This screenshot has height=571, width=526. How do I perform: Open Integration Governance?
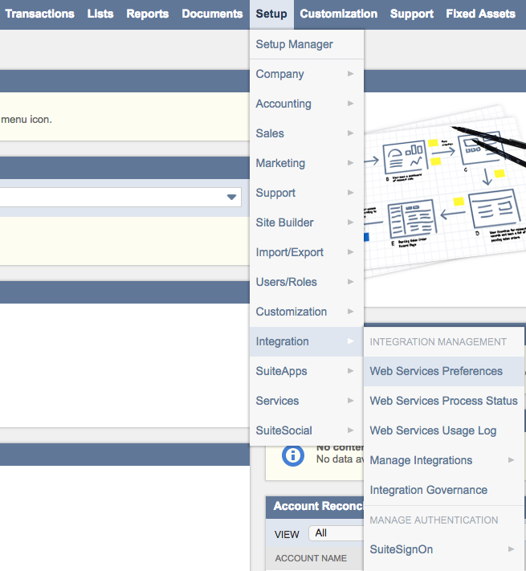point(444,490)
